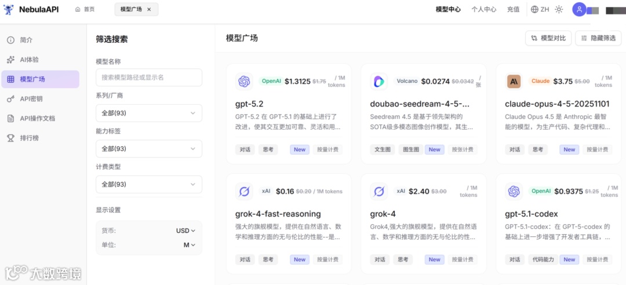Click the Volcano vendor tag
This screenshot has height=285, width=626.
[406, 81]
